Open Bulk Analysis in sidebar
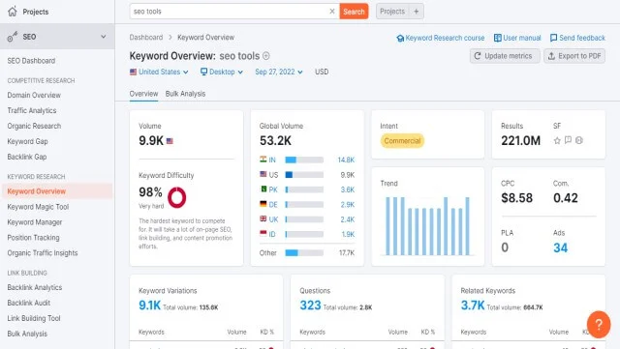 pos(27,334)
